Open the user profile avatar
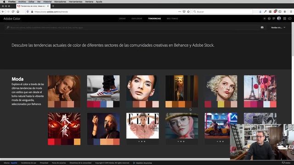 coord(279,18)
